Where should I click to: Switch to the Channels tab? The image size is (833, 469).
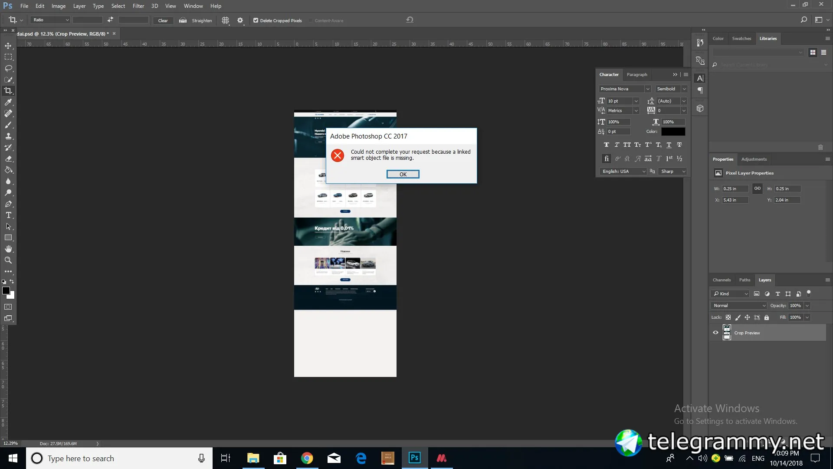[721, 280]
